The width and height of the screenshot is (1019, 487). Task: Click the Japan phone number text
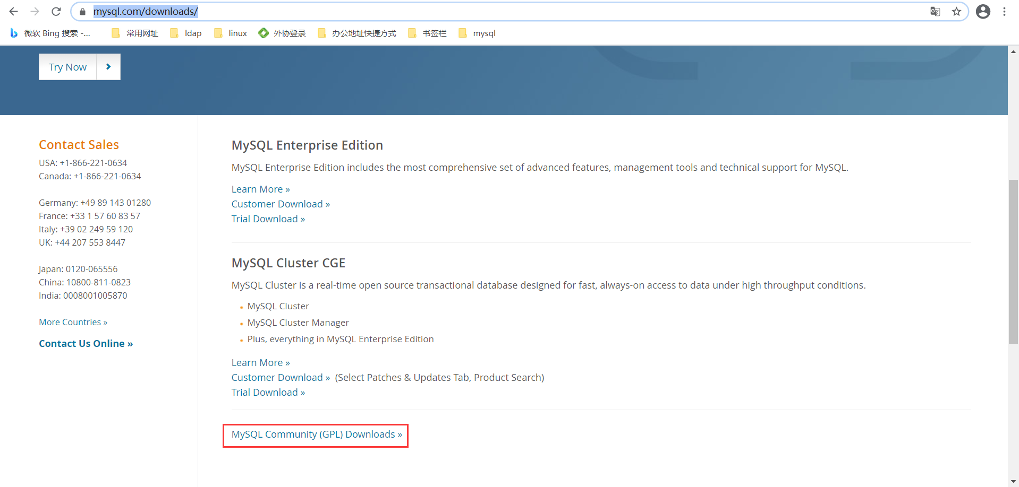pyautogui.click(x=78, y=269)
